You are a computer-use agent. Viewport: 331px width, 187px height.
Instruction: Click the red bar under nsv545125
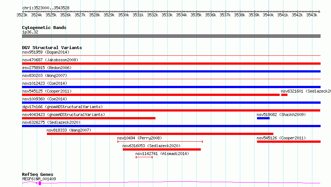click(151, 95)
